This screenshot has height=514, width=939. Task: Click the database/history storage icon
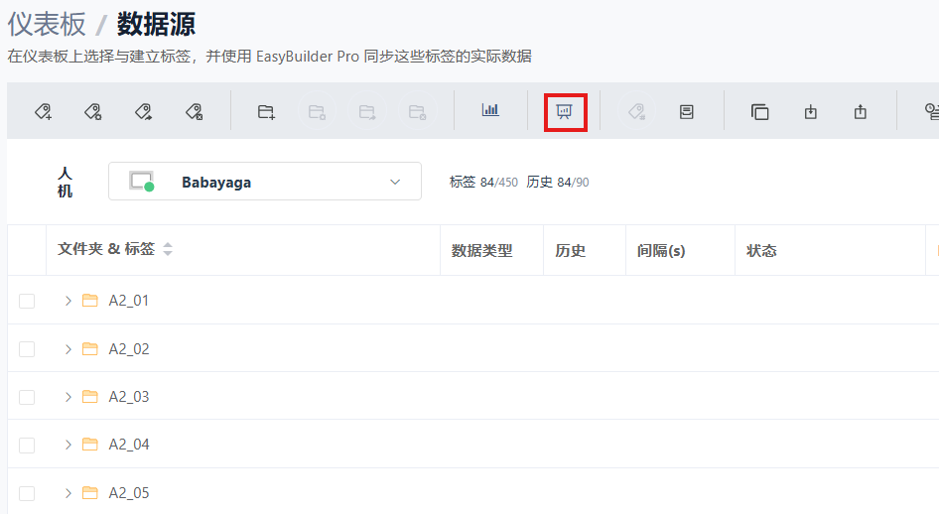[686, 111]
